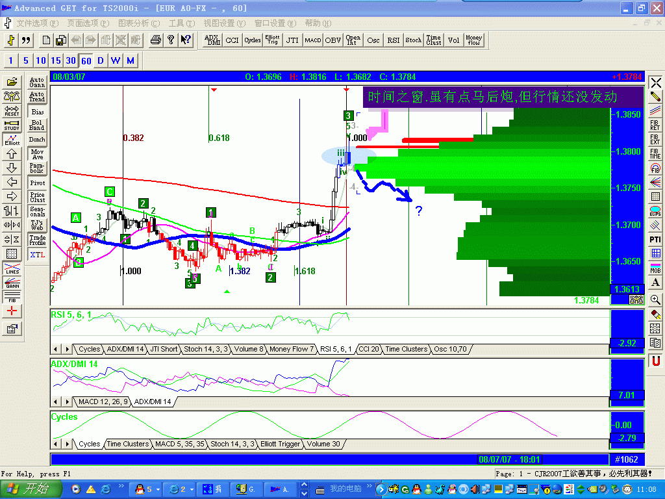Select the text annotation A tool

(656, 283)
